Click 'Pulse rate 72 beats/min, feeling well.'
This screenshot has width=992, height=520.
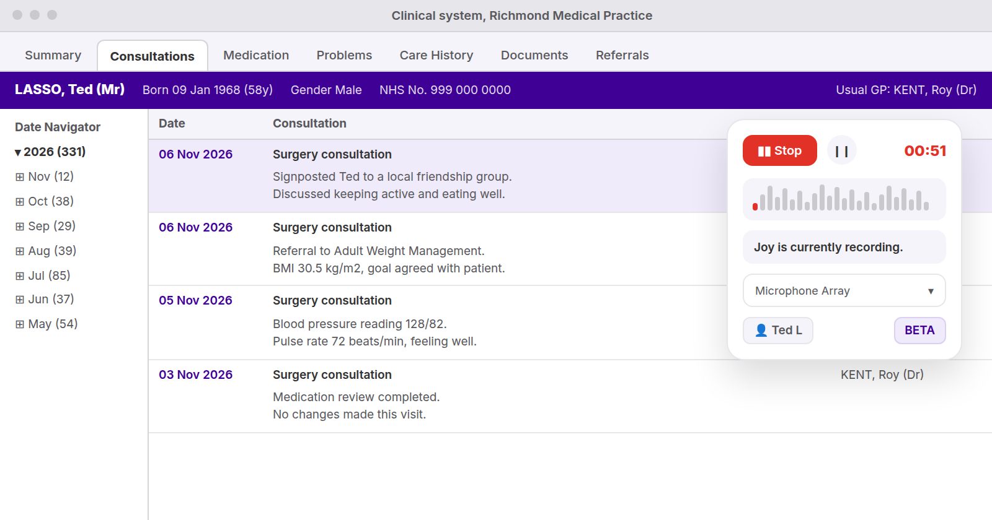point(374,341)
